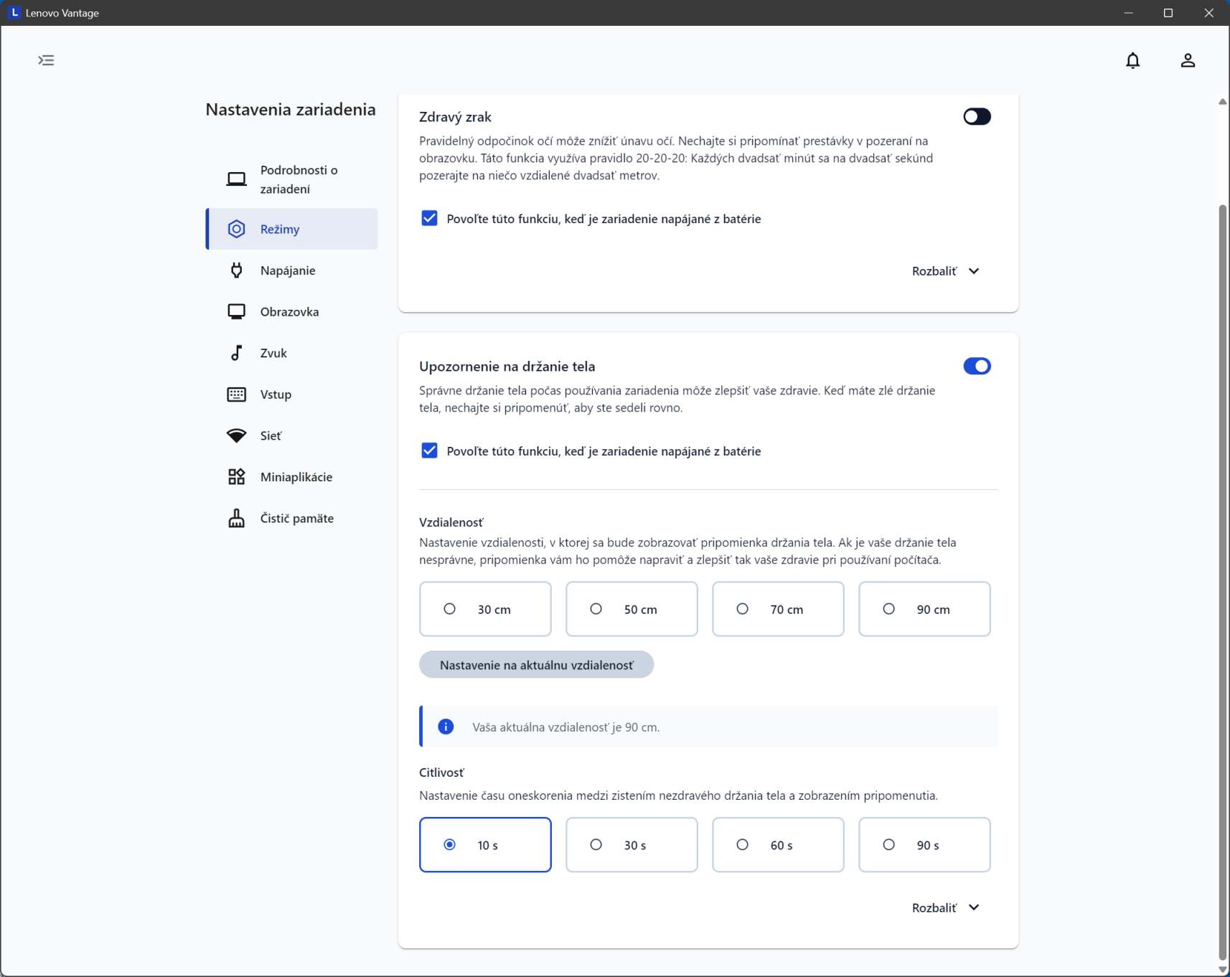Collapse the sidebar navigation menu icon
The image size is (1230, 977).
point(46,60)
